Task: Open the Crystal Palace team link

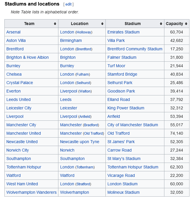Action: coord(20,83)
